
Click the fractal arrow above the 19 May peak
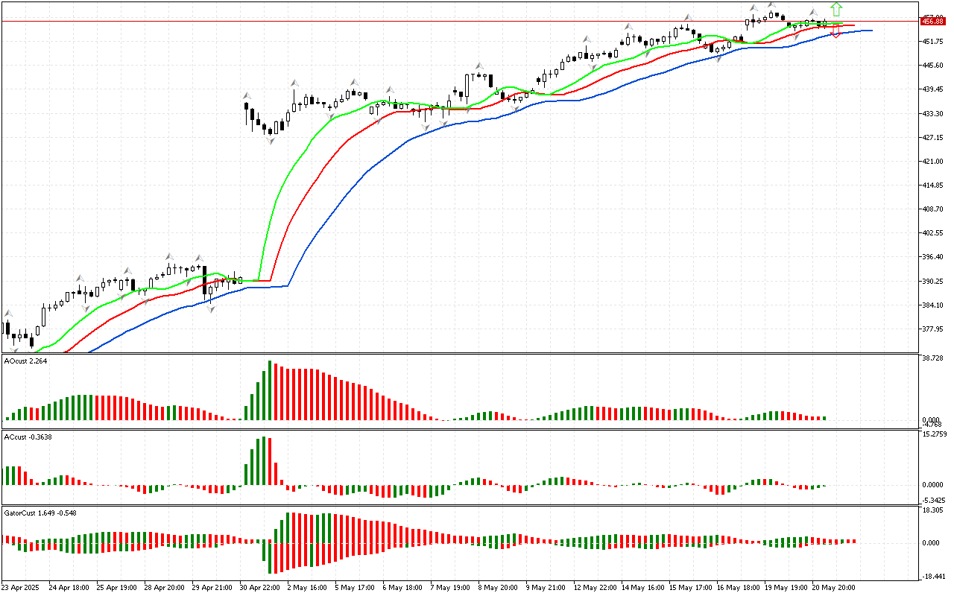tap(772, 6)
